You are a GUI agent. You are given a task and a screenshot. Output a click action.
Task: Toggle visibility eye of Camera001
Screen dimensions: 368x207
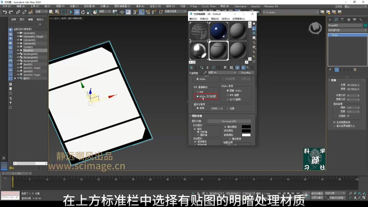coord(18,33)
